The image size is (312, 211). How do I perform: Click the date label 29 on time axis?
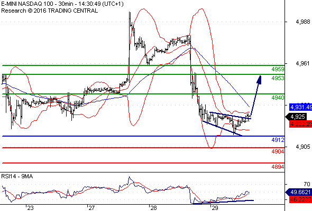pos(215,208)
